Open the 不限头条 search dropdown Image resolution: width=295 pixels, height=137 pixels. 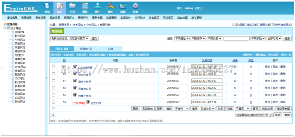pyautogui.click(x=215, y=39)
